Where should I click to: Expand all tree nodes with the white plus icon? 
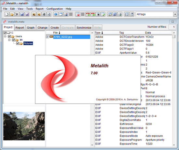click(x=44, y=14)
